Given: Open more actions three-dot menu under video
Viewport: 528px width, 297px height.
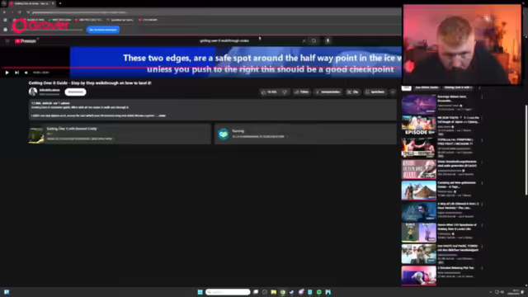Looking at the screenshot, I should coord(393,92).
